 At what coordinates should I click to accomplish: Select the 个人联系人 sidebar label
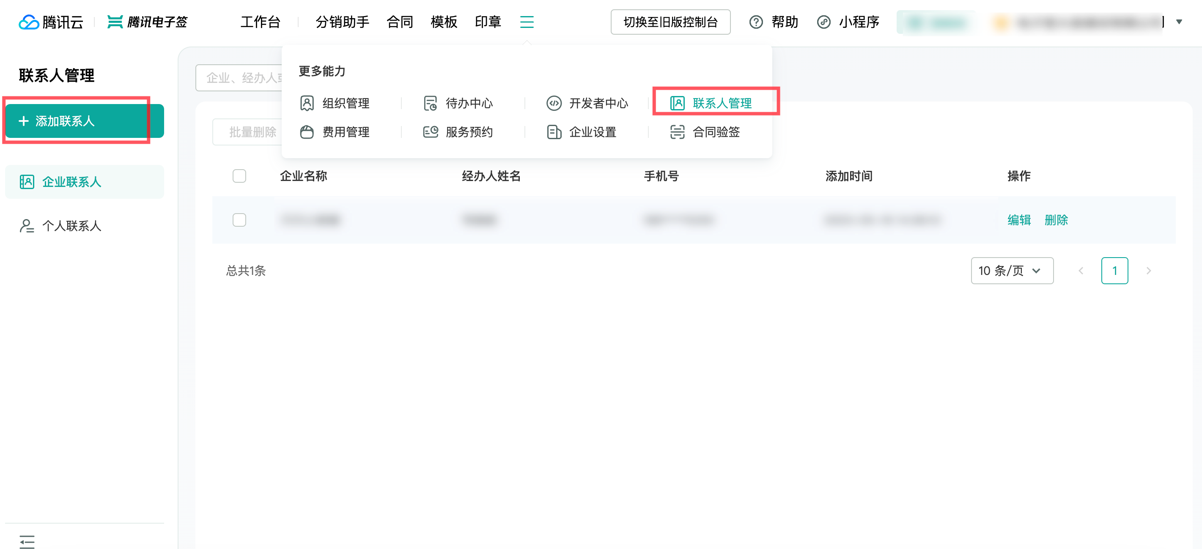(x=72, y=226)
